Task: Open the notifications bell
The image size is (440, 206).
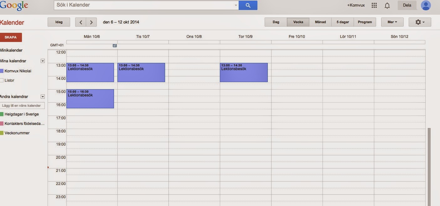Action: pyautogui.click(x=387, y=5)
